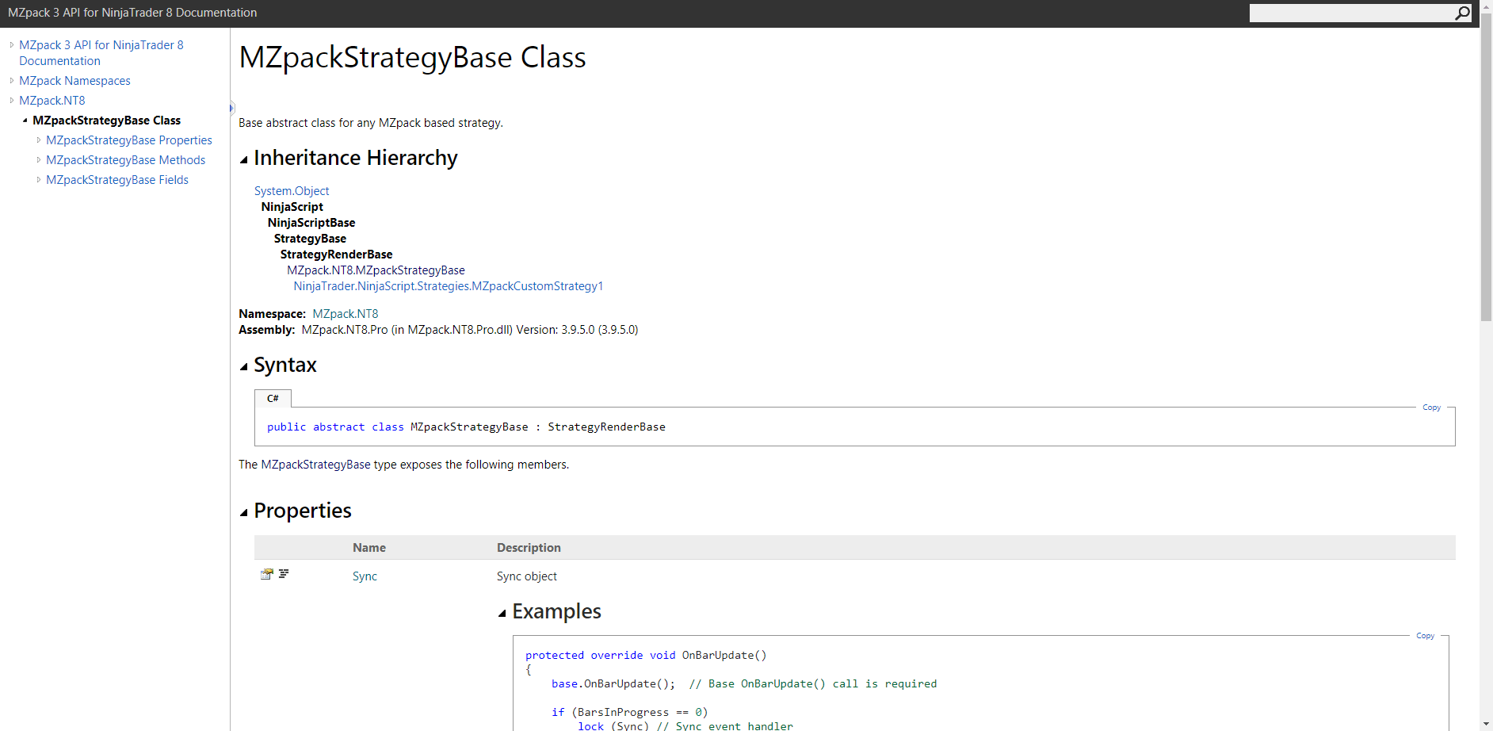Select MZpackStrategyBase Class in sidebar
This screenshot has height=731, width=1493.
click(106, 121)
